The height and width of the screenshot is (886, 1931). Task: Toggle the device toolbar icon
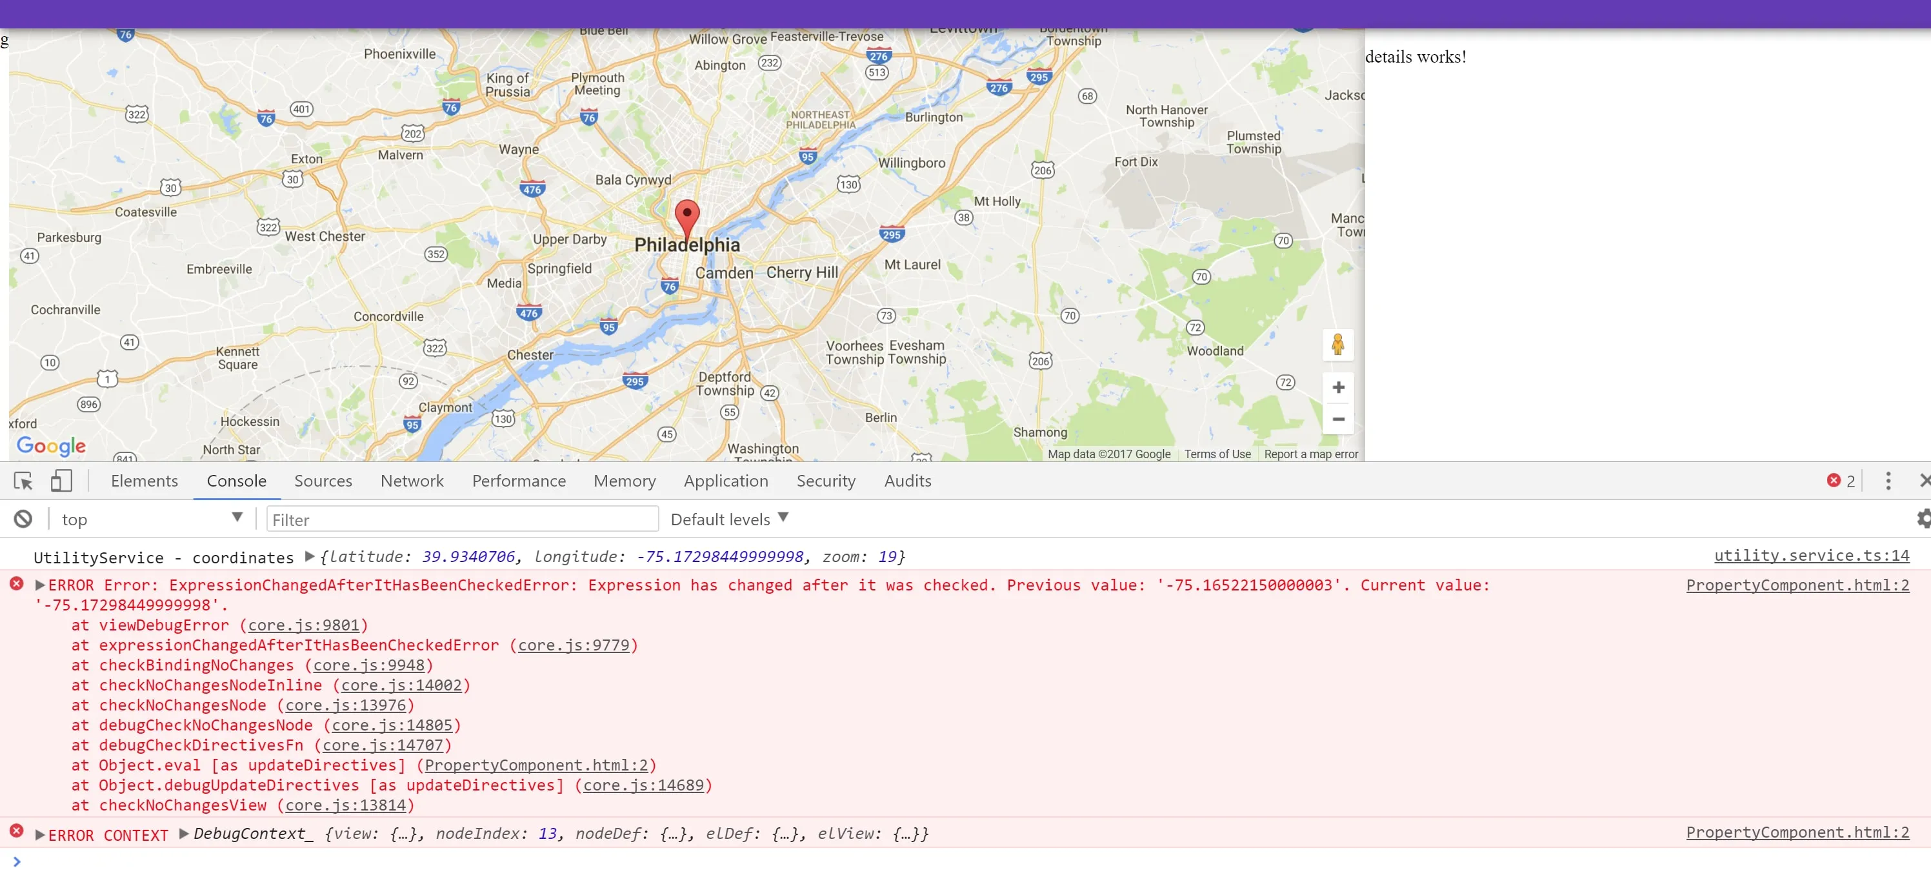point(61,481)
